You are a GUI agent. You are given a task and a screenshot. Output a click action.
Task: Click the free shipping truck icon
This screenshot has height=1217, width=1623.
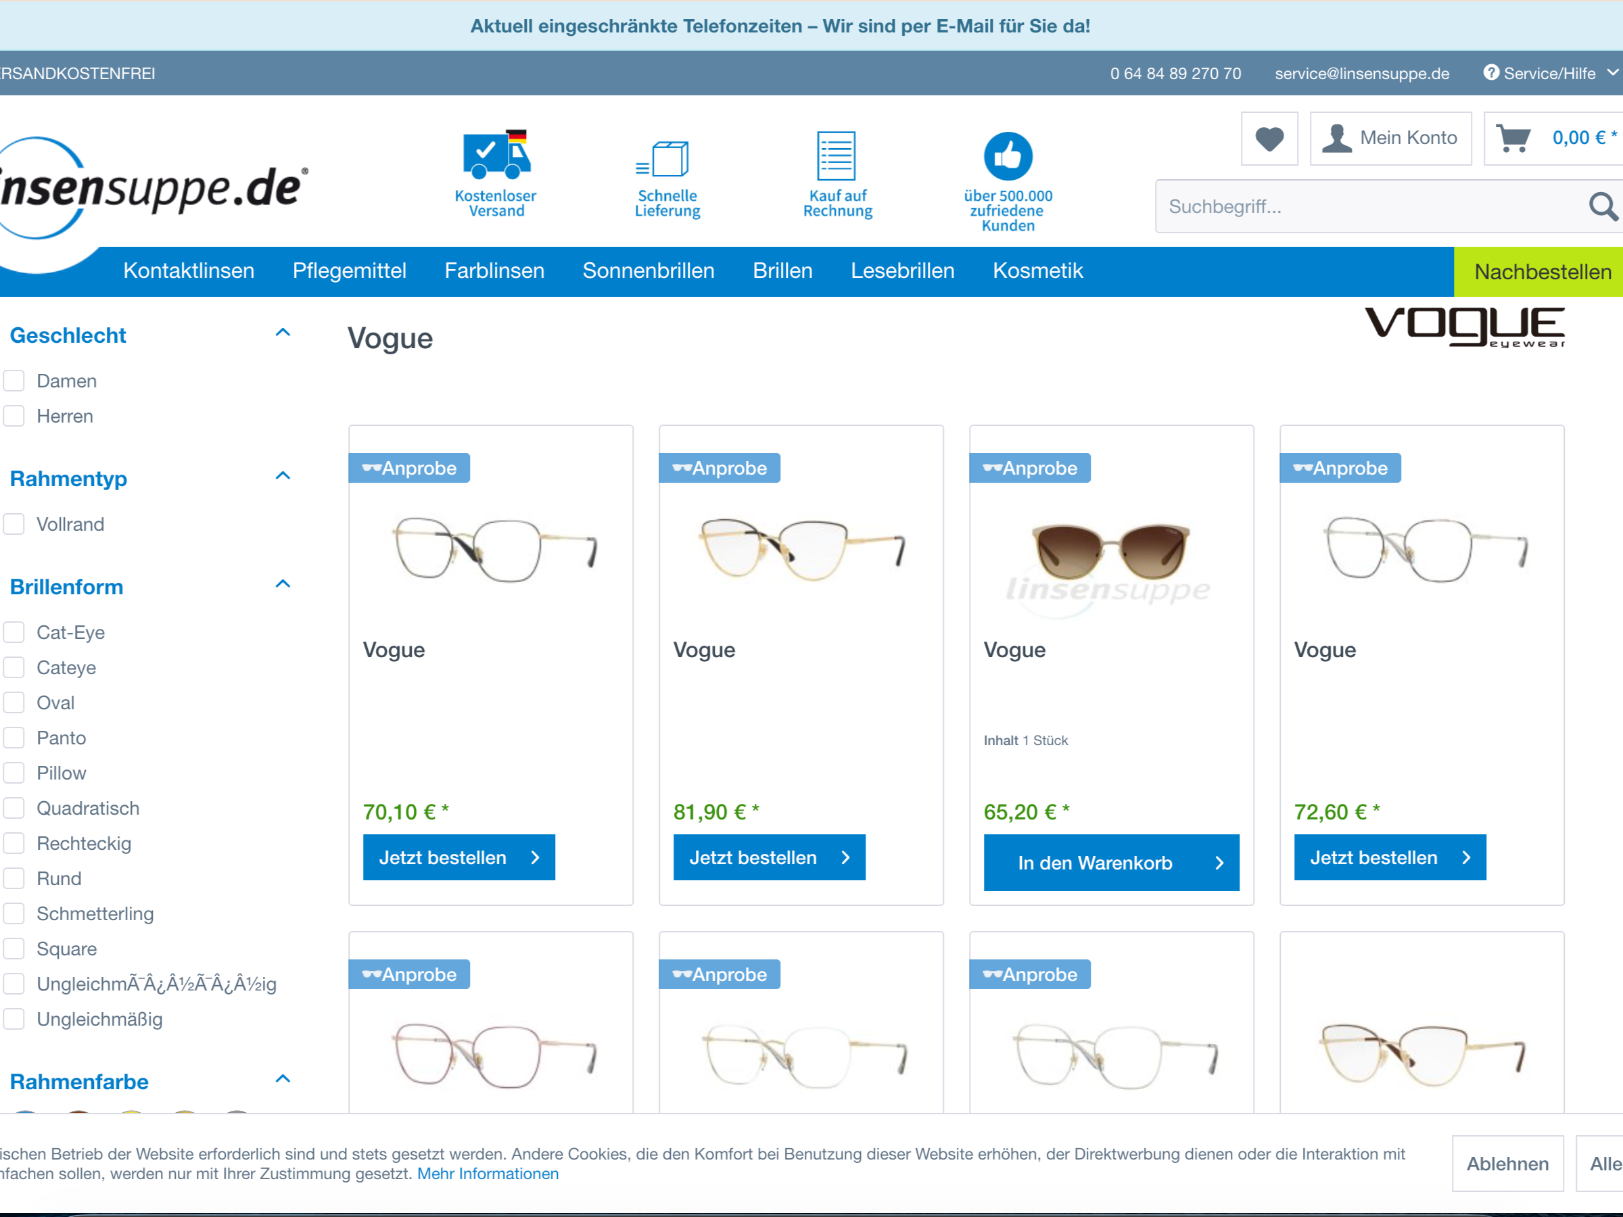[x=497, y=155]
